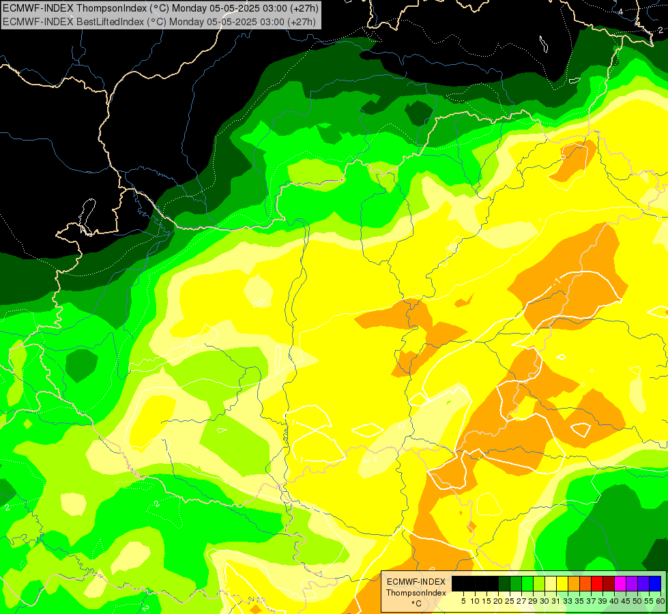Click legend tick value 35
The height and width of the screenshot is (614, 668).
(579, 601)
